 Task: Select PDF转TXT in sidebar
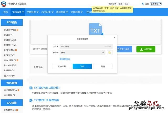coord(9,55)
